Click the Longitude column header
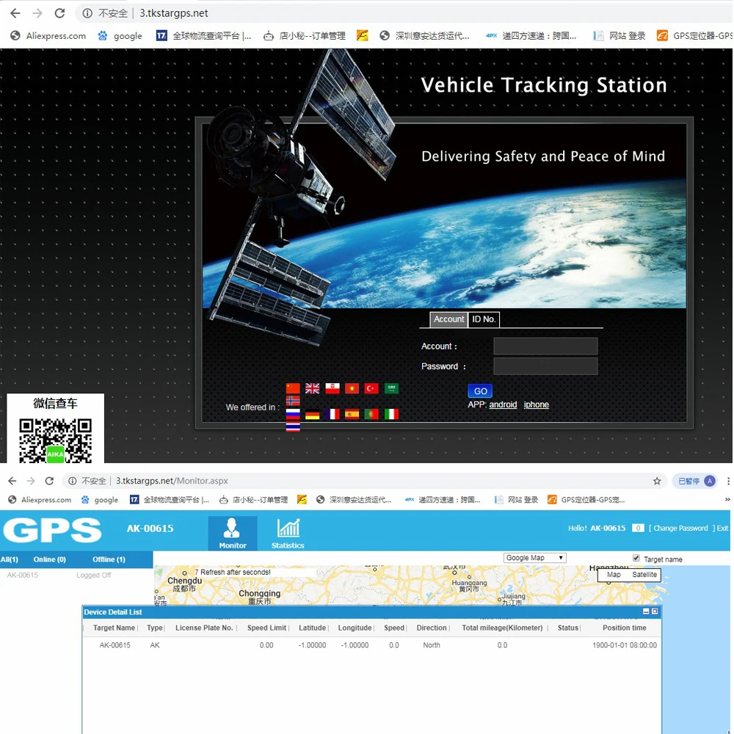734x734 pixels. pyautogui.click(x=355, y=628)
